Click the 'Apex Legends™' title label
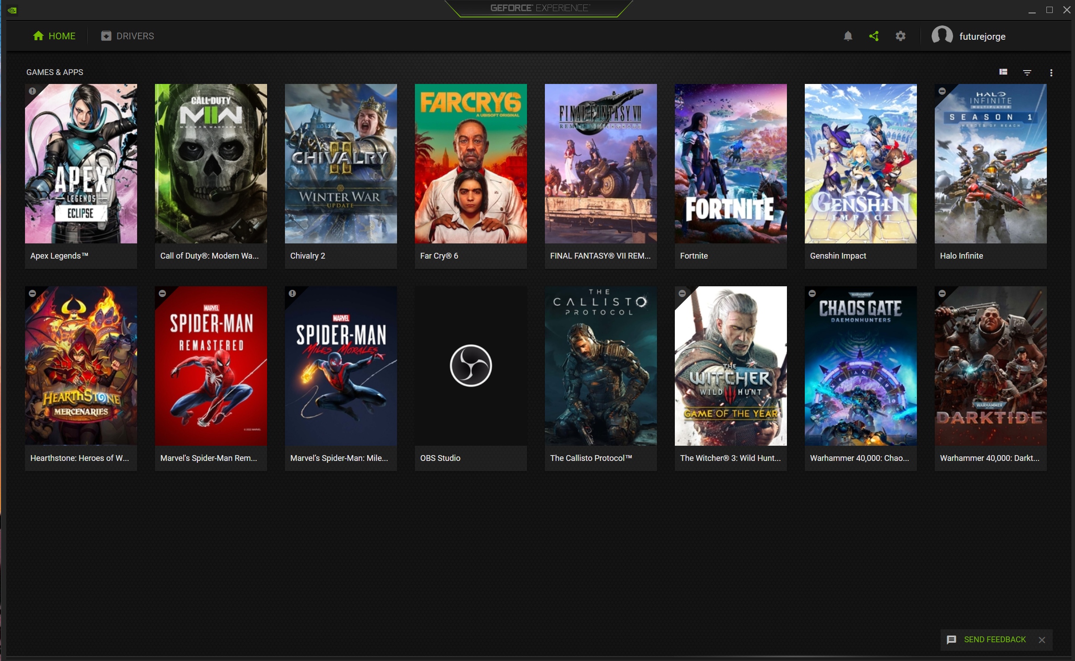The image size is (1075, 661). 59,256
